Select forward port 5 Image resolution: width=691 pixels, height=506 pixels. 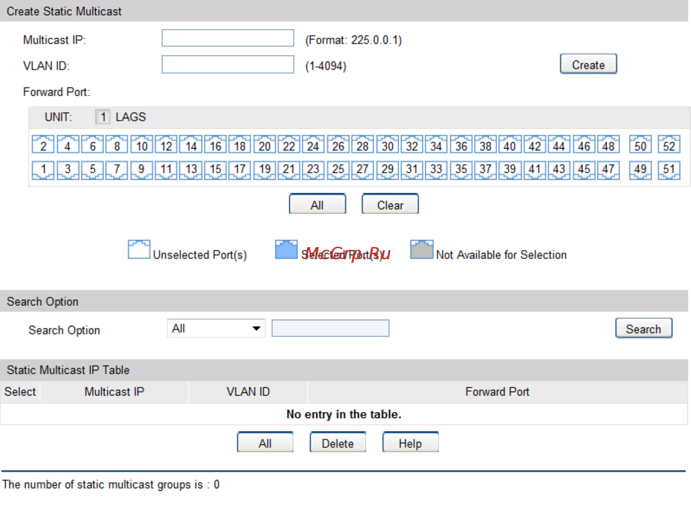pyautogui.click(x=92, y=170)
